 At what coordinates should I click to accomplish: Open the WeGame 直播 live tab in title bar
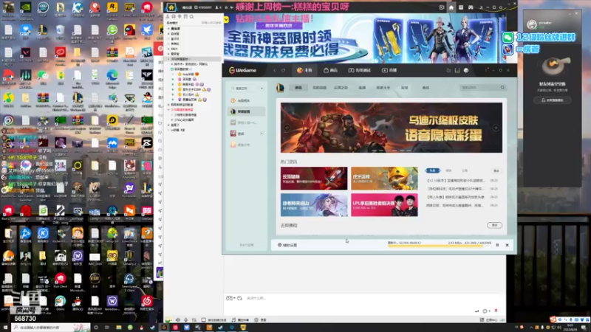point(390,70)
